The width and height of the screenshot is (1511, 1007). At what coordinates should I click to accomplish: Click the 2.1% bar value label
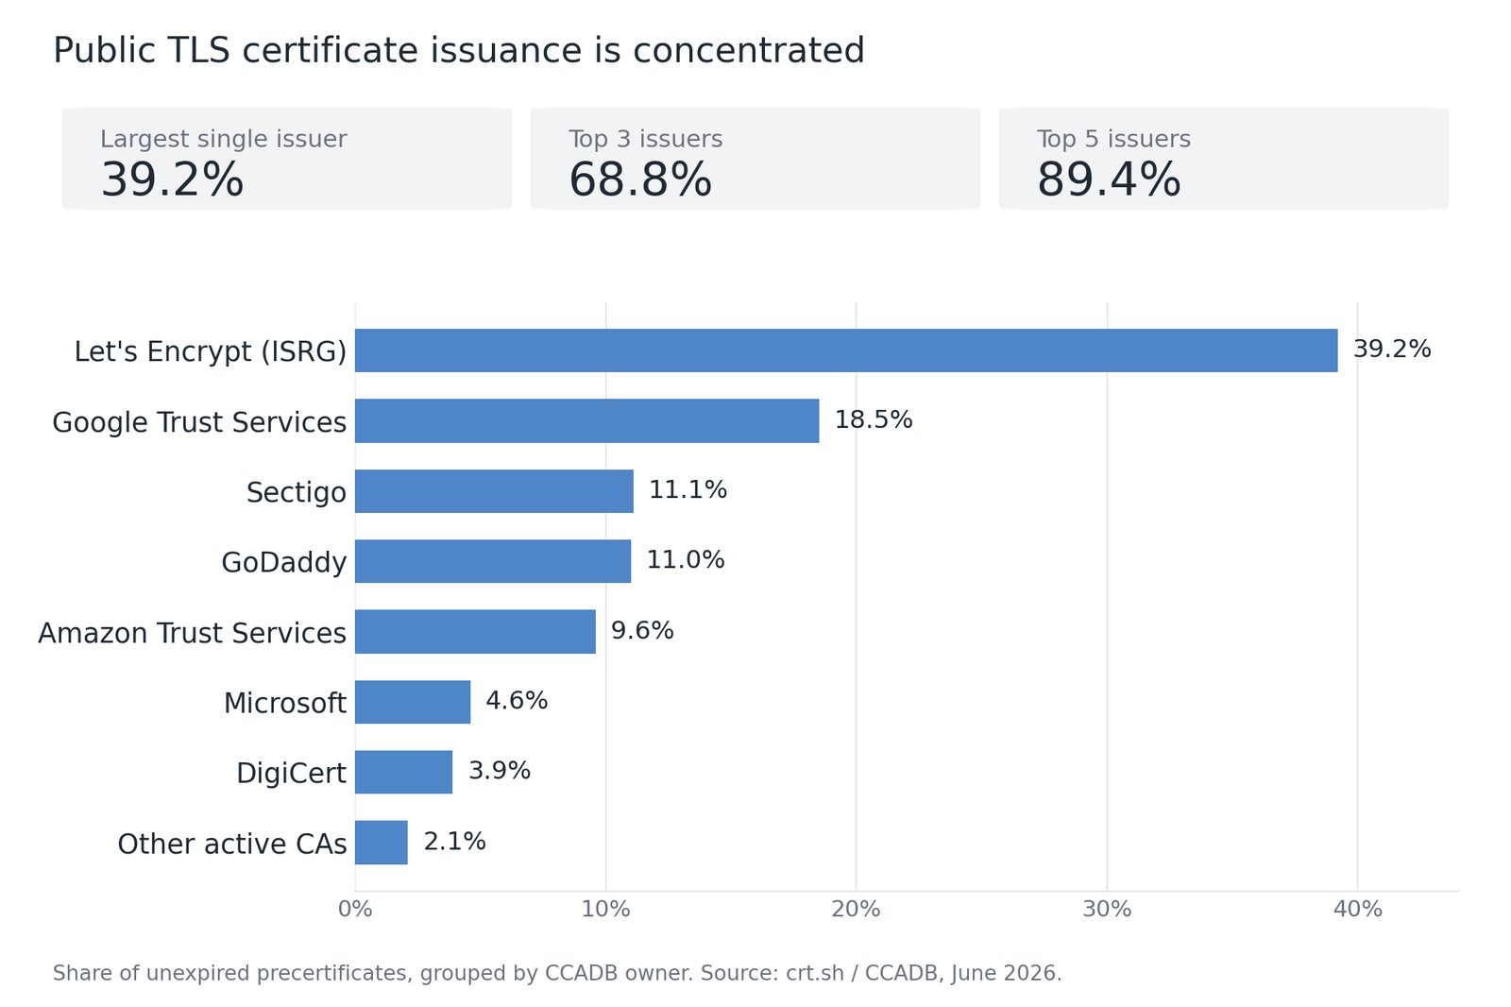tap(455, 841)
